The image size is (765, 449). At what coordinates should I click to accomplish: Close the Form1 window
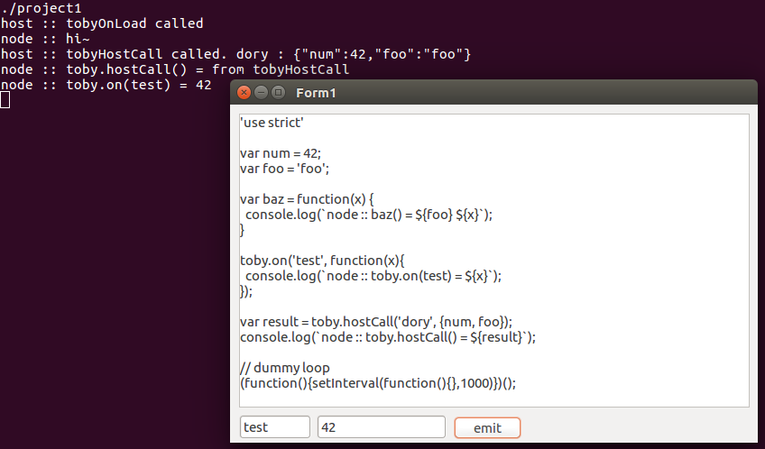[x=244, y=92]
